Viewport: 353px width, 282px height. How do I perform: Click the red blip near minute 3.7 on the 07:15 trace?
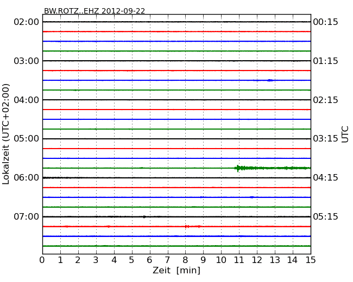click(109, 227)
